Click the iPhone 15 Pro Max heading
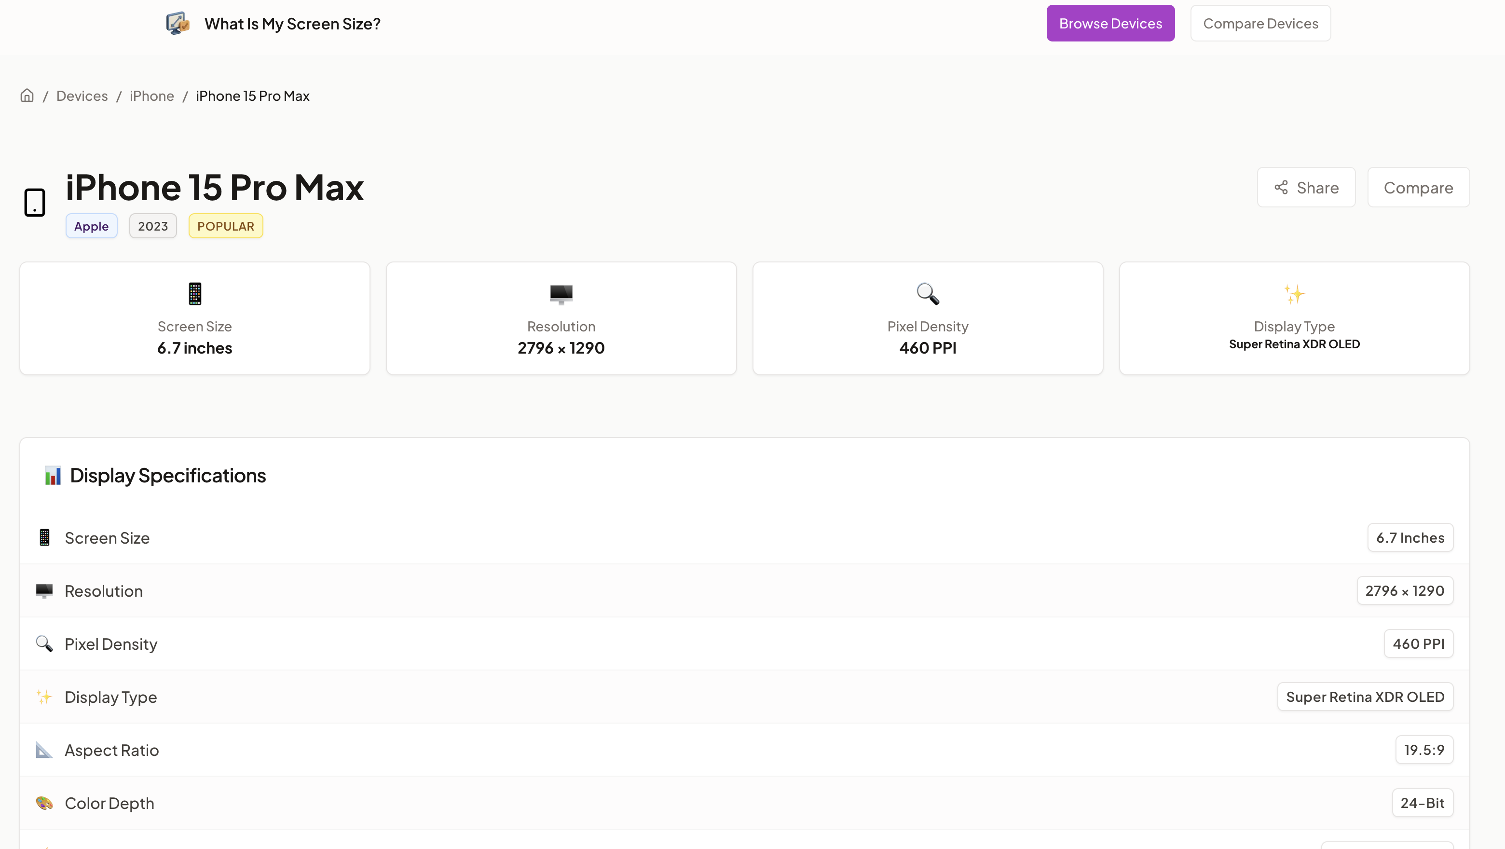The width and height of the screenshot is (1505, 849). click(x=215, y=188)
